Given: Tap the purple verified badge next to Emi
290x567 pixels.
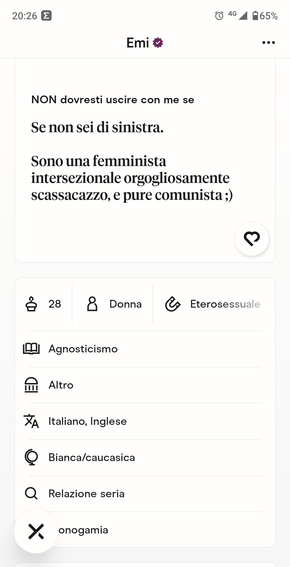Looking at the screenshot, I should (x=158, y=43).
